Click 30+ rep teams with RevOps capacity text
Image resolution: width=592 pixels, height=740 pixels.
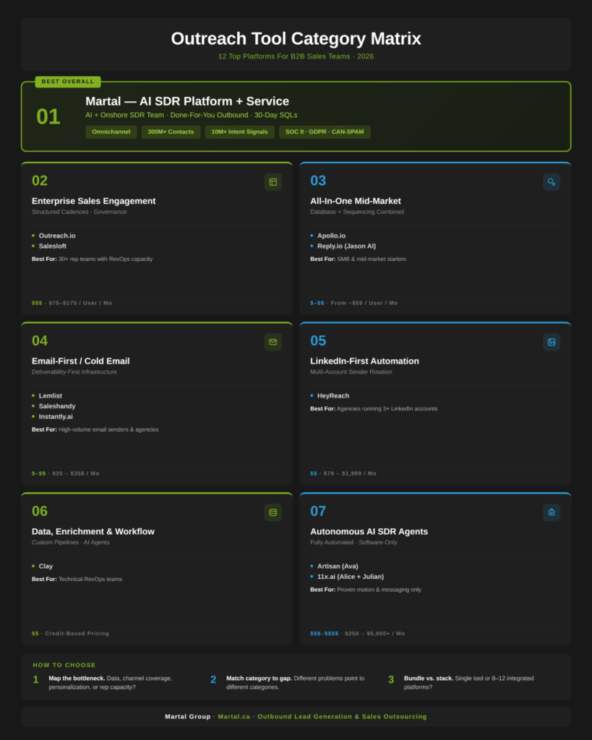[106, 259]
